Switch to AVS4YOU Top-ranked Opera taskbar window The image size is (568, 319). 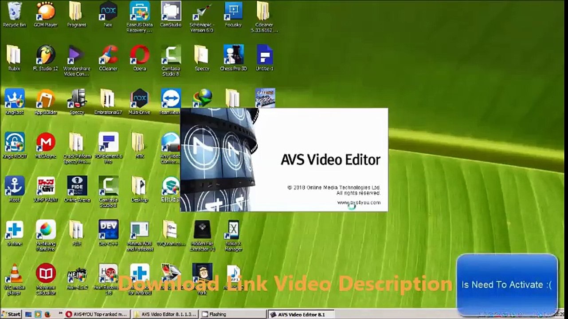[x=96, y=314]
